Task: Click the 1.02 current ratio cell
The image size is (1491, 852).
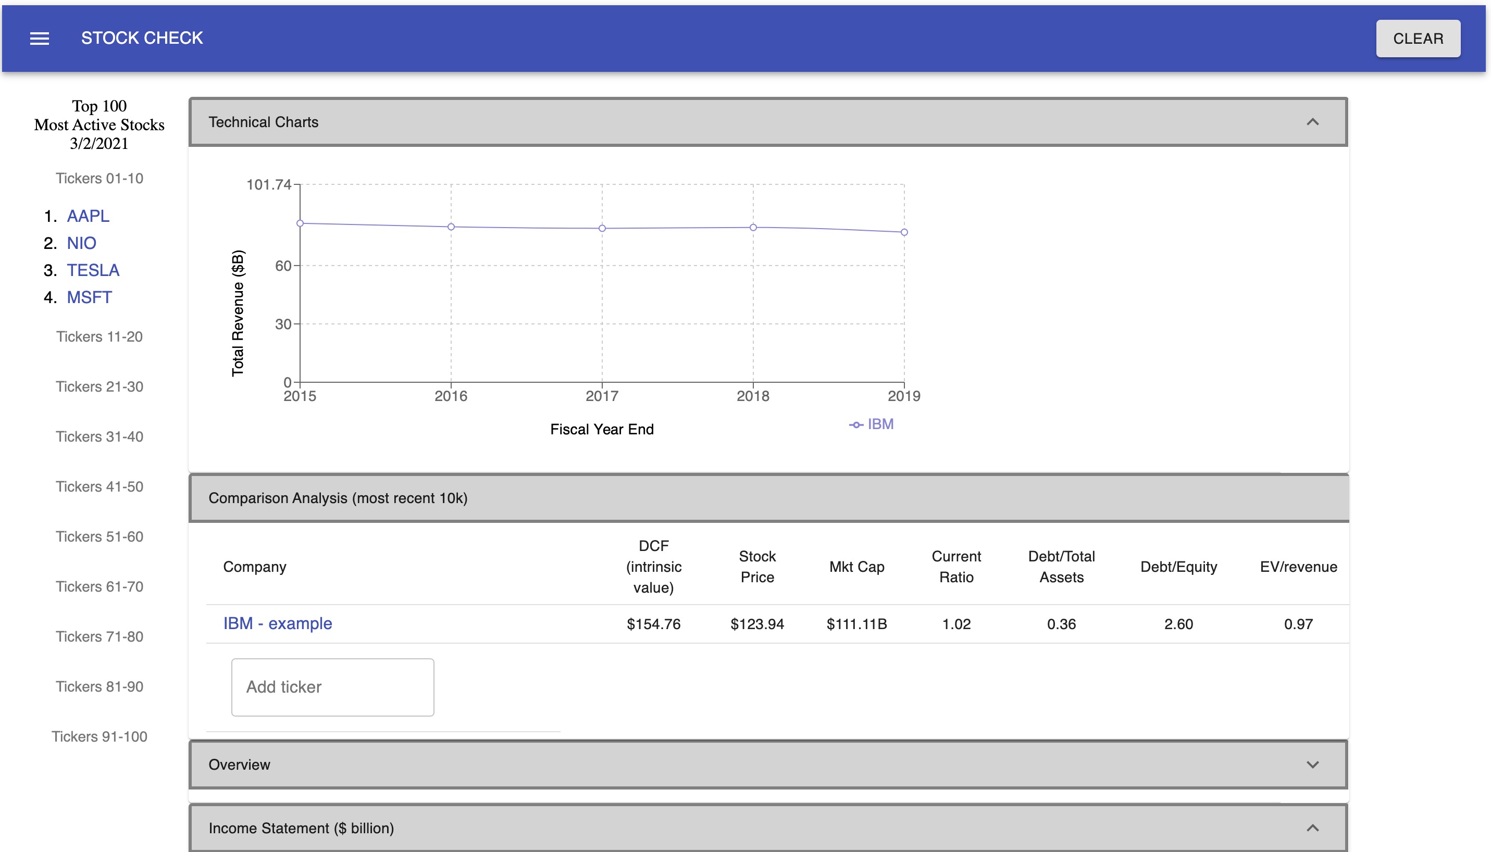Action: (x=956, y=624)
